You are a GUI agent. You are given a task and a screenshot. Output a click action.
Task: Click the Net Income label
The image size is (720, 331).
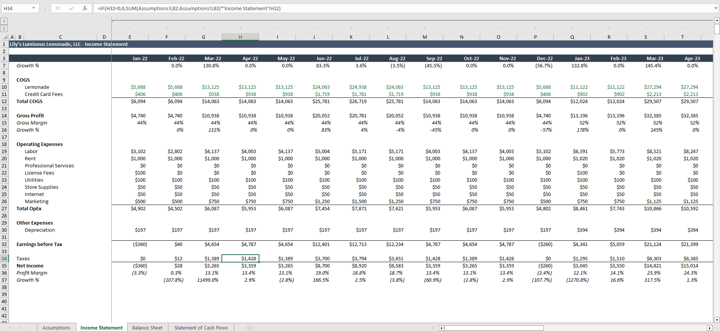30,266
